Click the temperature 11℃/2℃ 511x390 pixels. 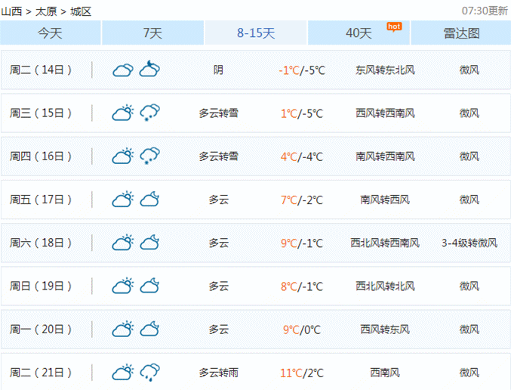click(x=302, y=373)
